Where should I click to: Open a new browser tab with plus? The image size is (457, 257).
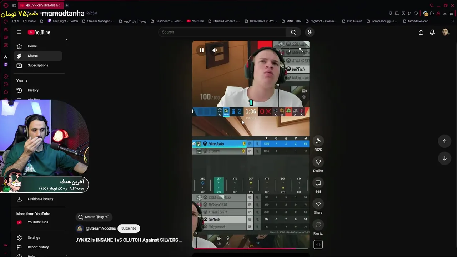point(66,5)
